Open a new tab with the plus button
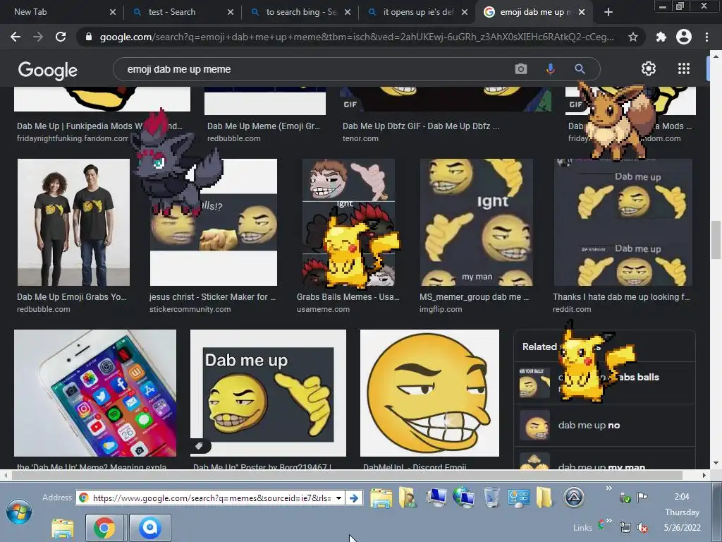The image size is (722, 542). pos(608,12)
